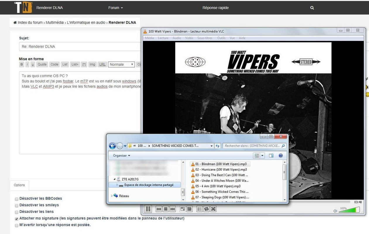Toggle VLC fullscreen mode button
Screen dimensions: 369x234
tap(183, 209)
